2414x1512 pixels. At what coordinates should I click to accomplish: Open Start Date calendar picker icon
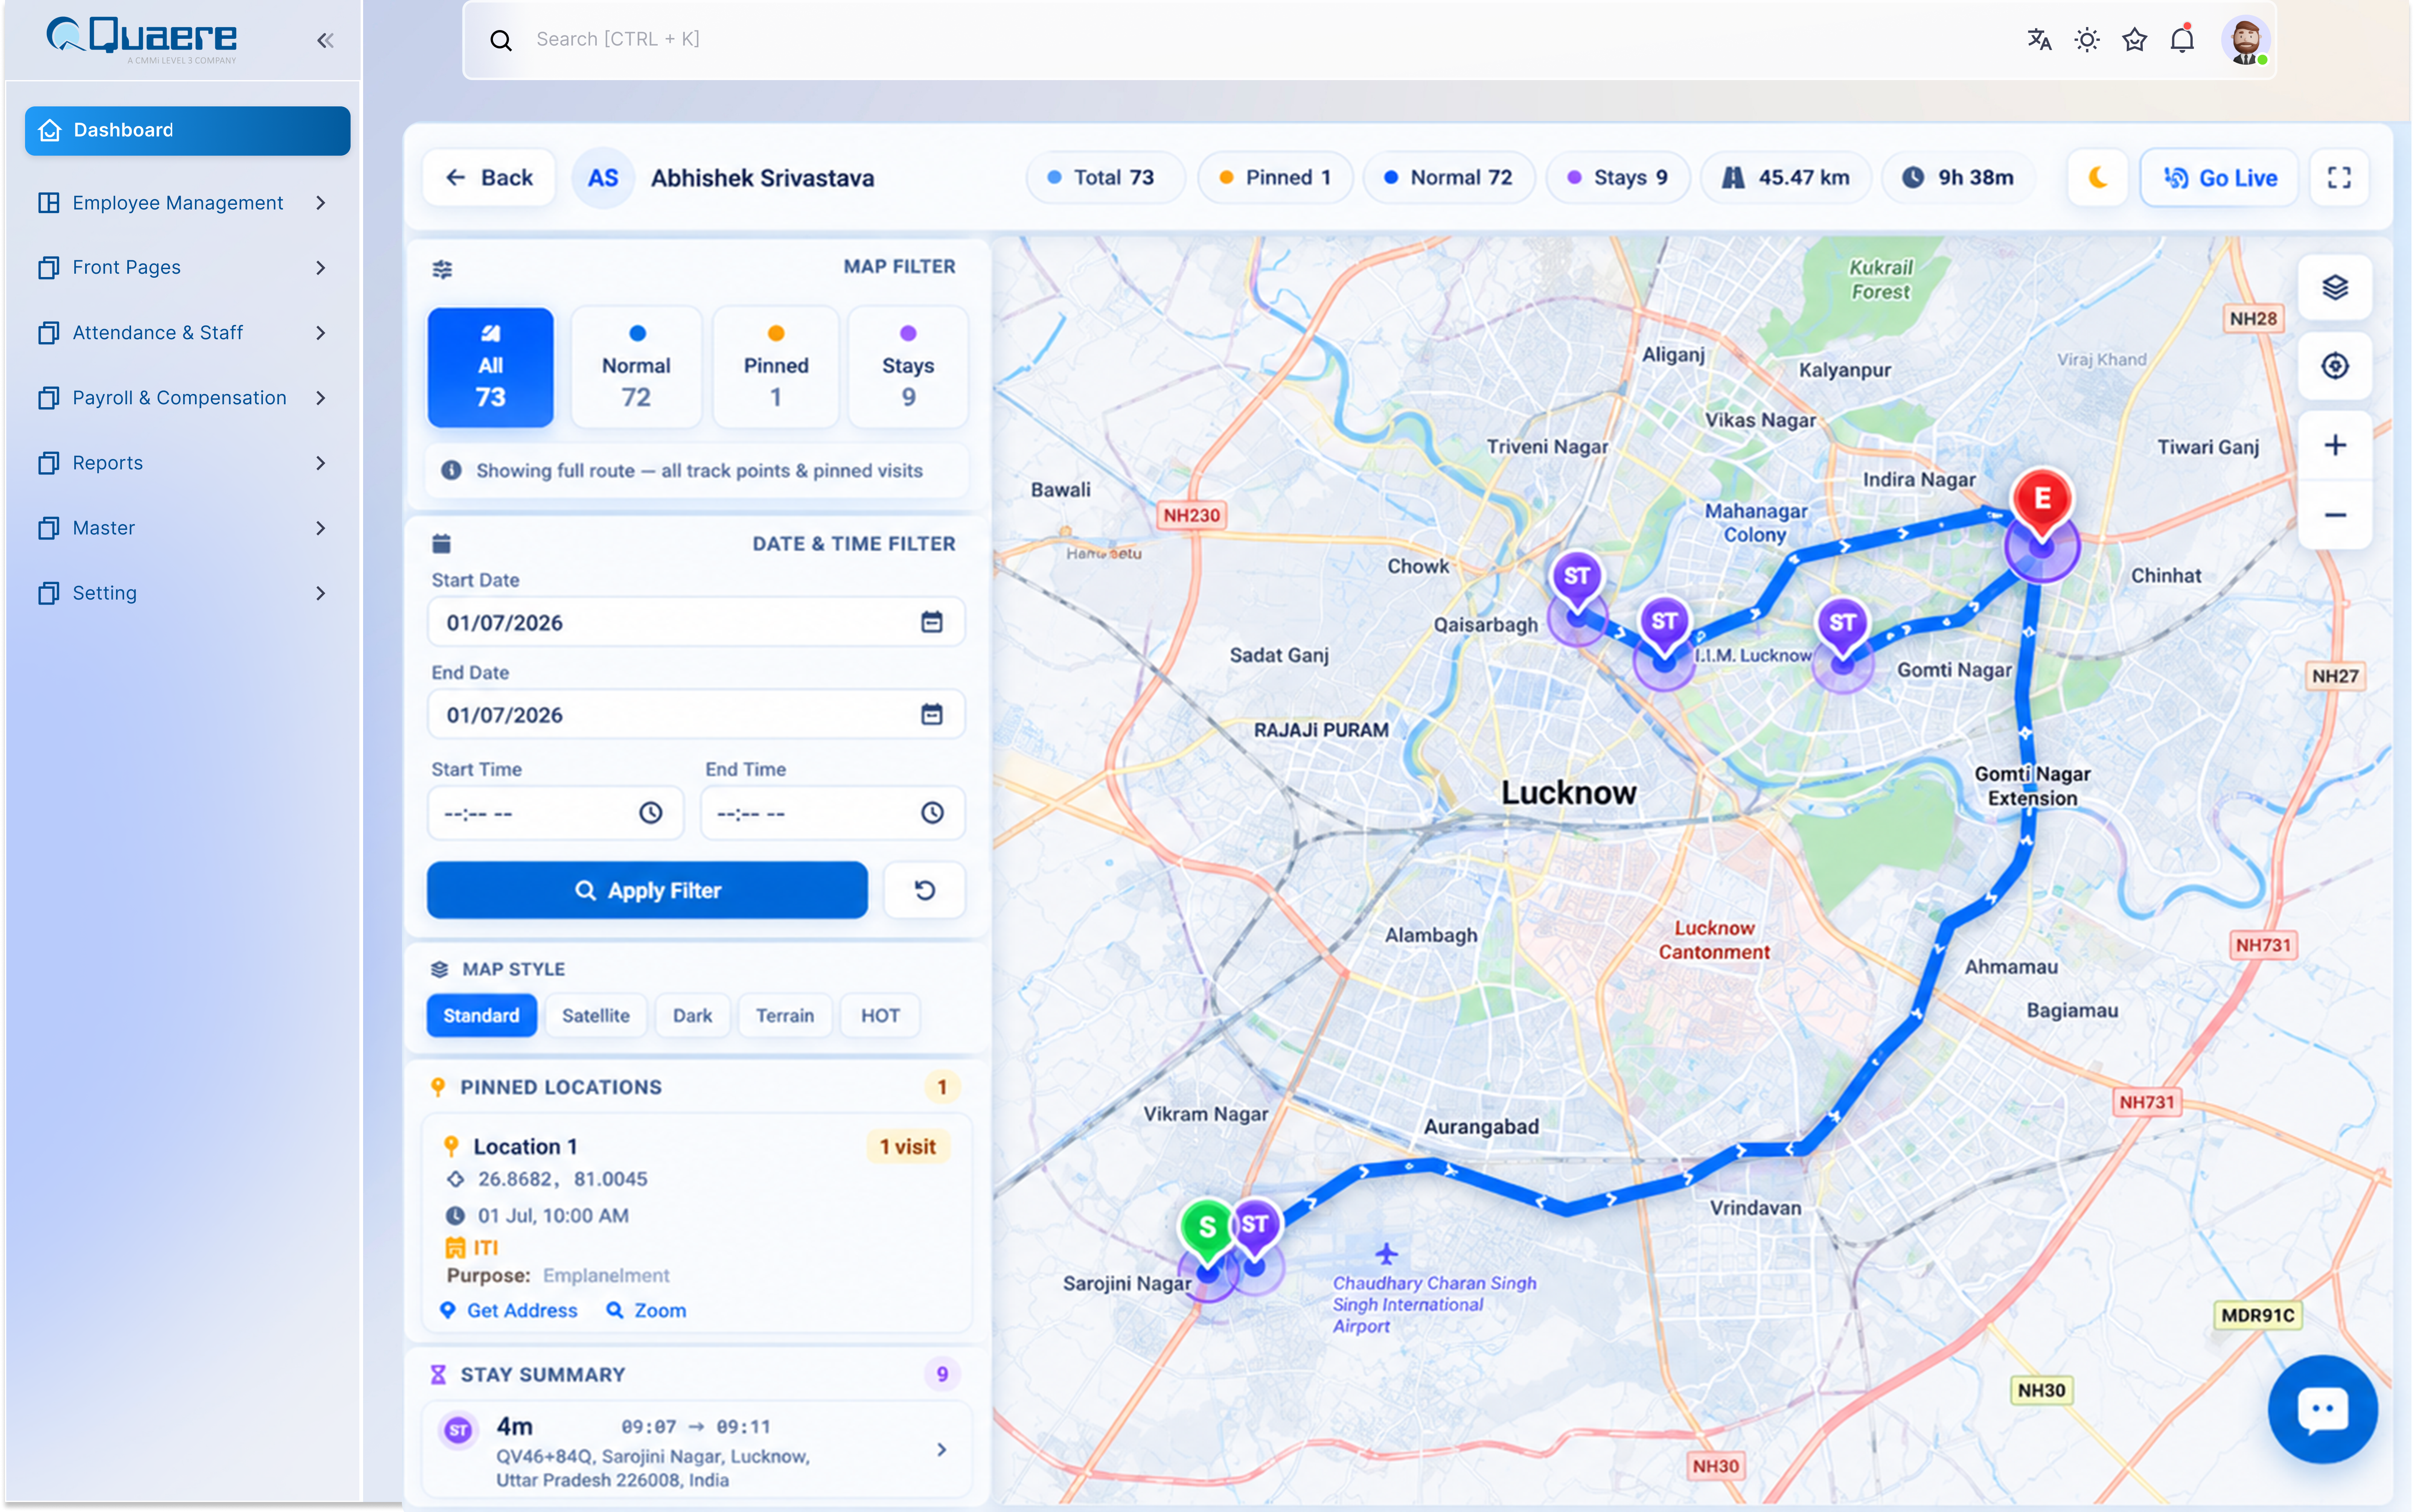coord(932,622)
